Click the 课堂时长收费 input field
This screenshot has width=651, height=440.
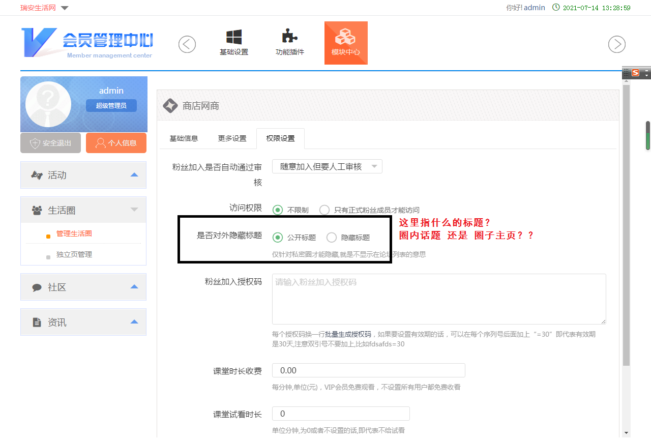[368, 370]
